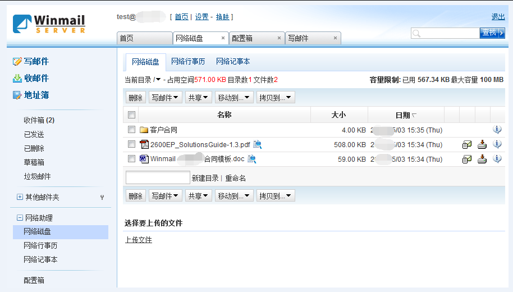Expand 其他邮件夹 in the sidebar

click(20, 197)
